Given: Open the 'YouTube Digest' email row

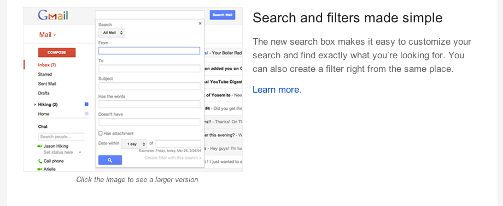Looking at the screenshot, I should (223, 82).
